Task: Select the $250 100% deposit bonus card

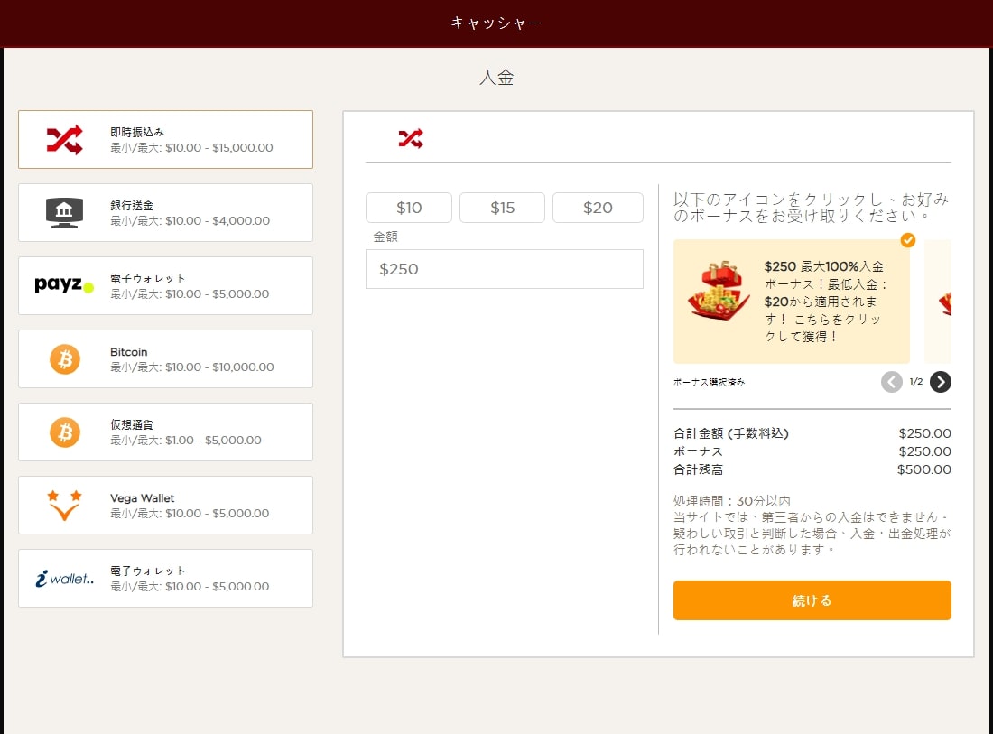Action: [x=791, y=302]
